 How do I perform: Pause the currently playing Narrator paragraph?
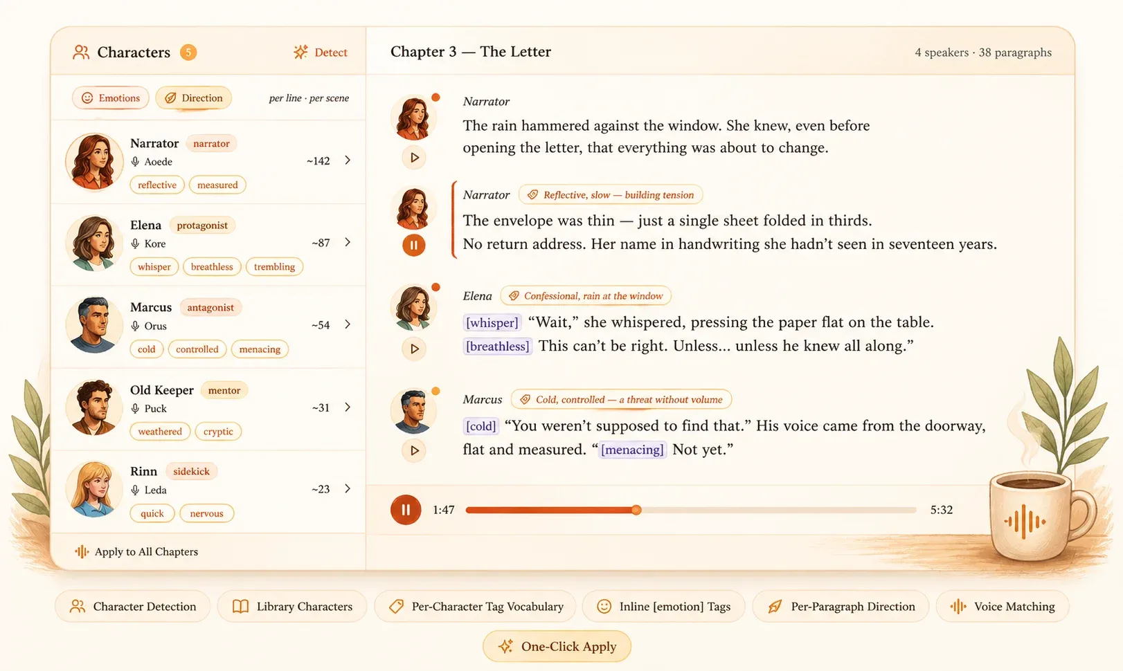pyautogui.click(x=413, y=245)
